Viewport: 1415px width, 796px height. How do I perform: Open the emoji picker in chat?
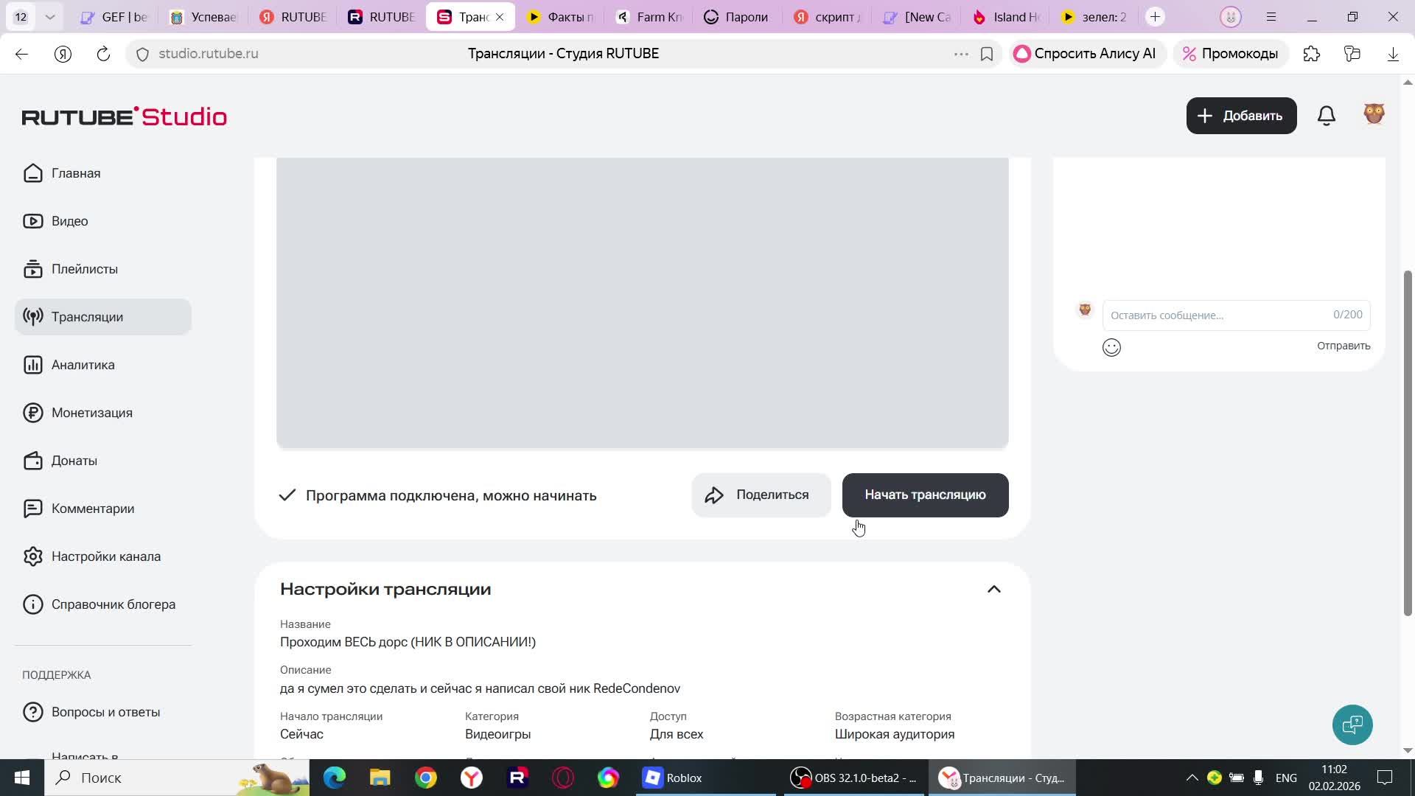1111,347
